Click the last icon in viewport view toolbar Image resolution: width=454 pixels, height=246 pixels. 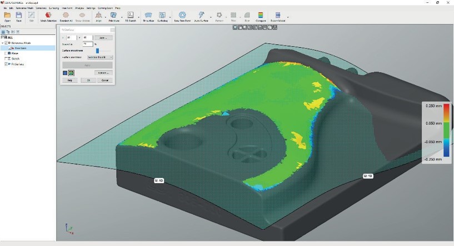pos(275,27)
